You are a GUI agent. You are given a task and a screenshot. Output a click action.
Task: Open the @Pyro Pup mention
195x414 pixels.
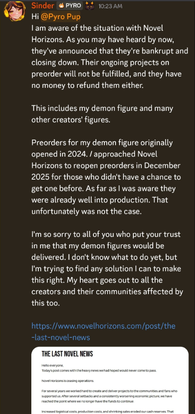(61, 17)
